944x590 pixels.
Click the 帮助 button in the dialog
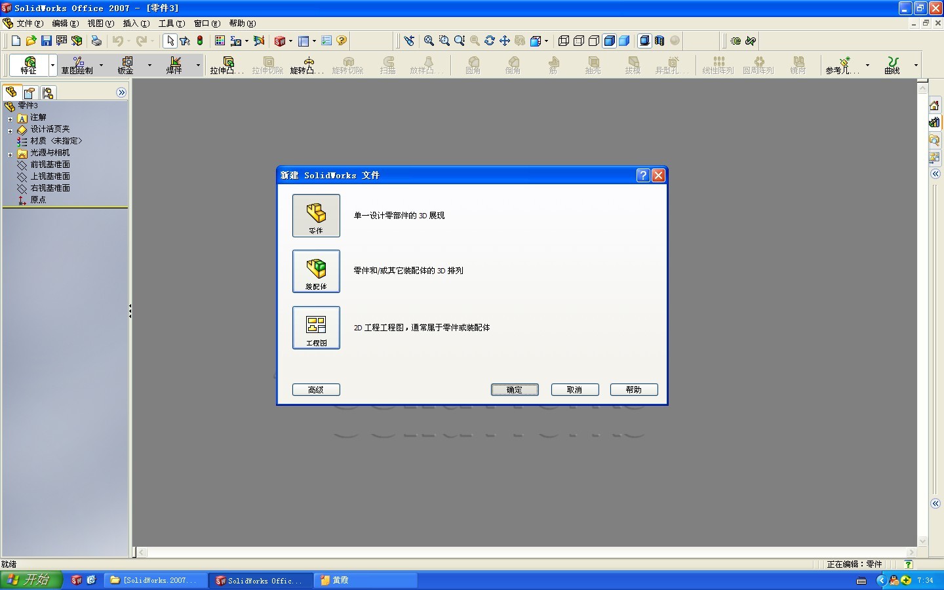[634, 389]
